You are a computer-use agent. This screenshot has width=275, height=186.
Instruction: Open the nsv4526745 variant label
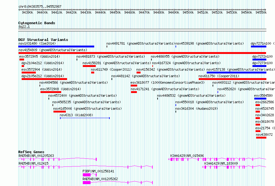[x=264, y=108]
